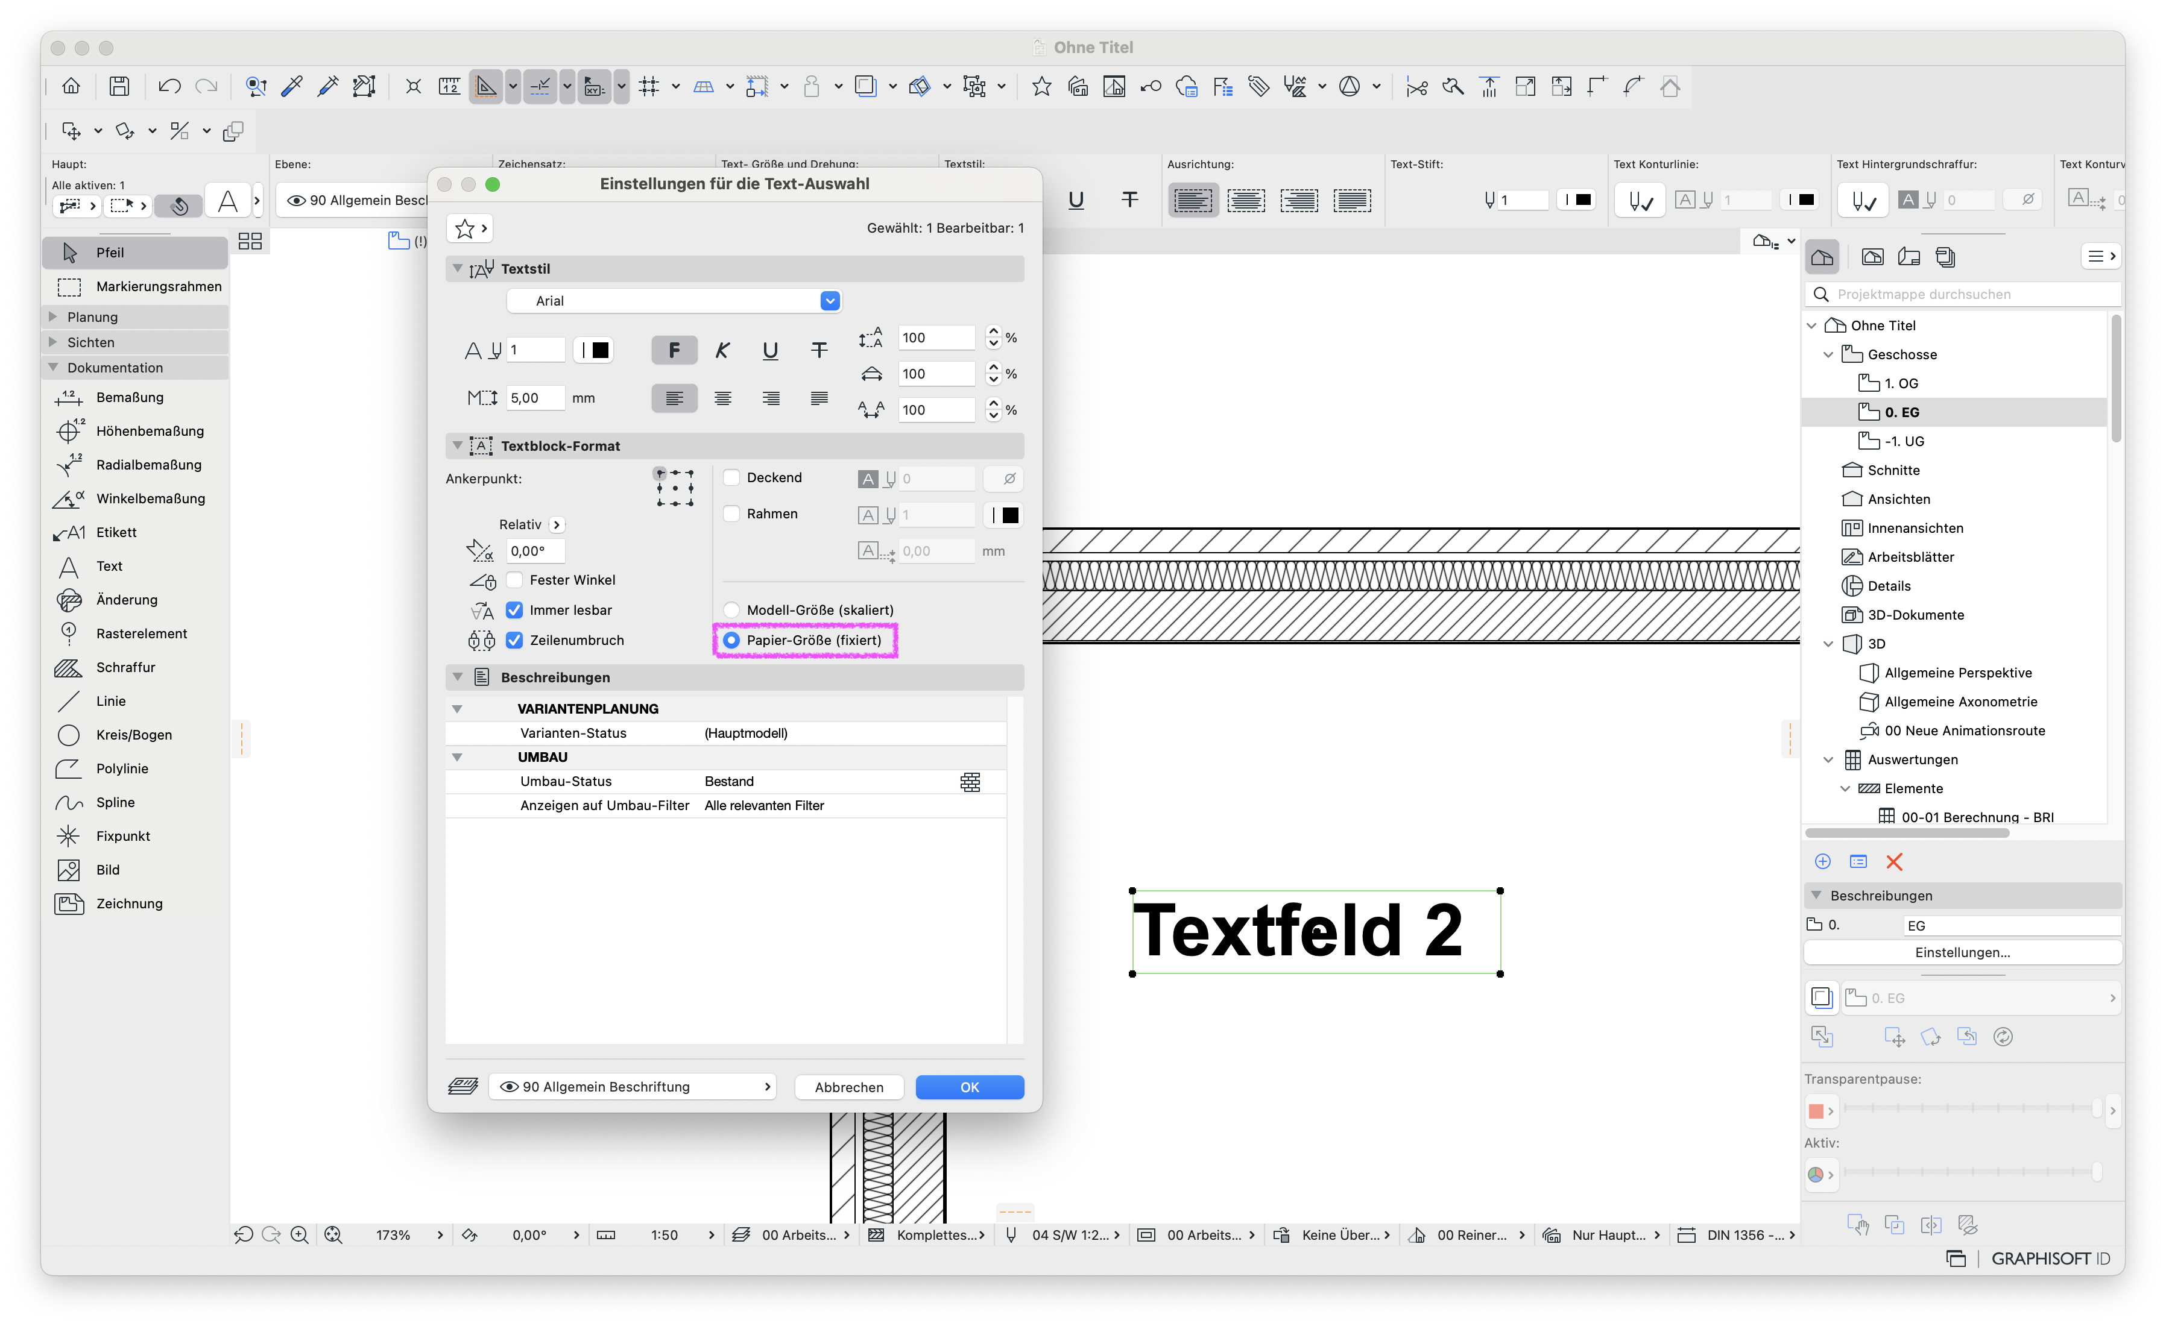This screenshot has height=1326, width=2166.
Task: Click the OK button
Action: [970, 1087]
